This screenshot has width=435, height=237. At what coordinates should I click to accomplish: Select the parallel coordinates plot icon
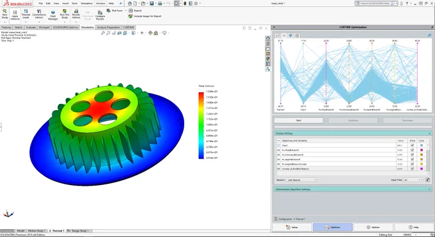pyautogui.click(x=284, y=36)
